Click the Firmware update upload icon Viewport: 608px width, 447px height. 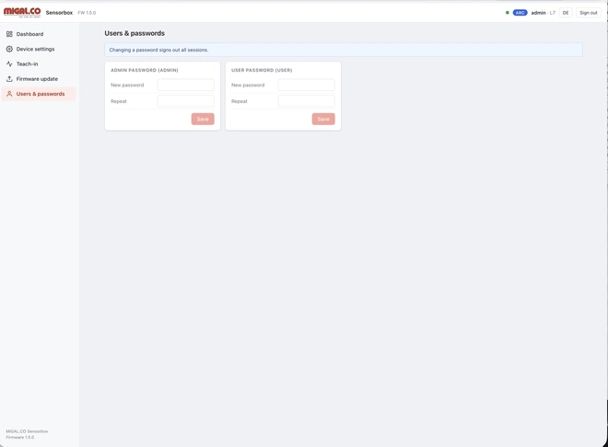coord(9,79)
